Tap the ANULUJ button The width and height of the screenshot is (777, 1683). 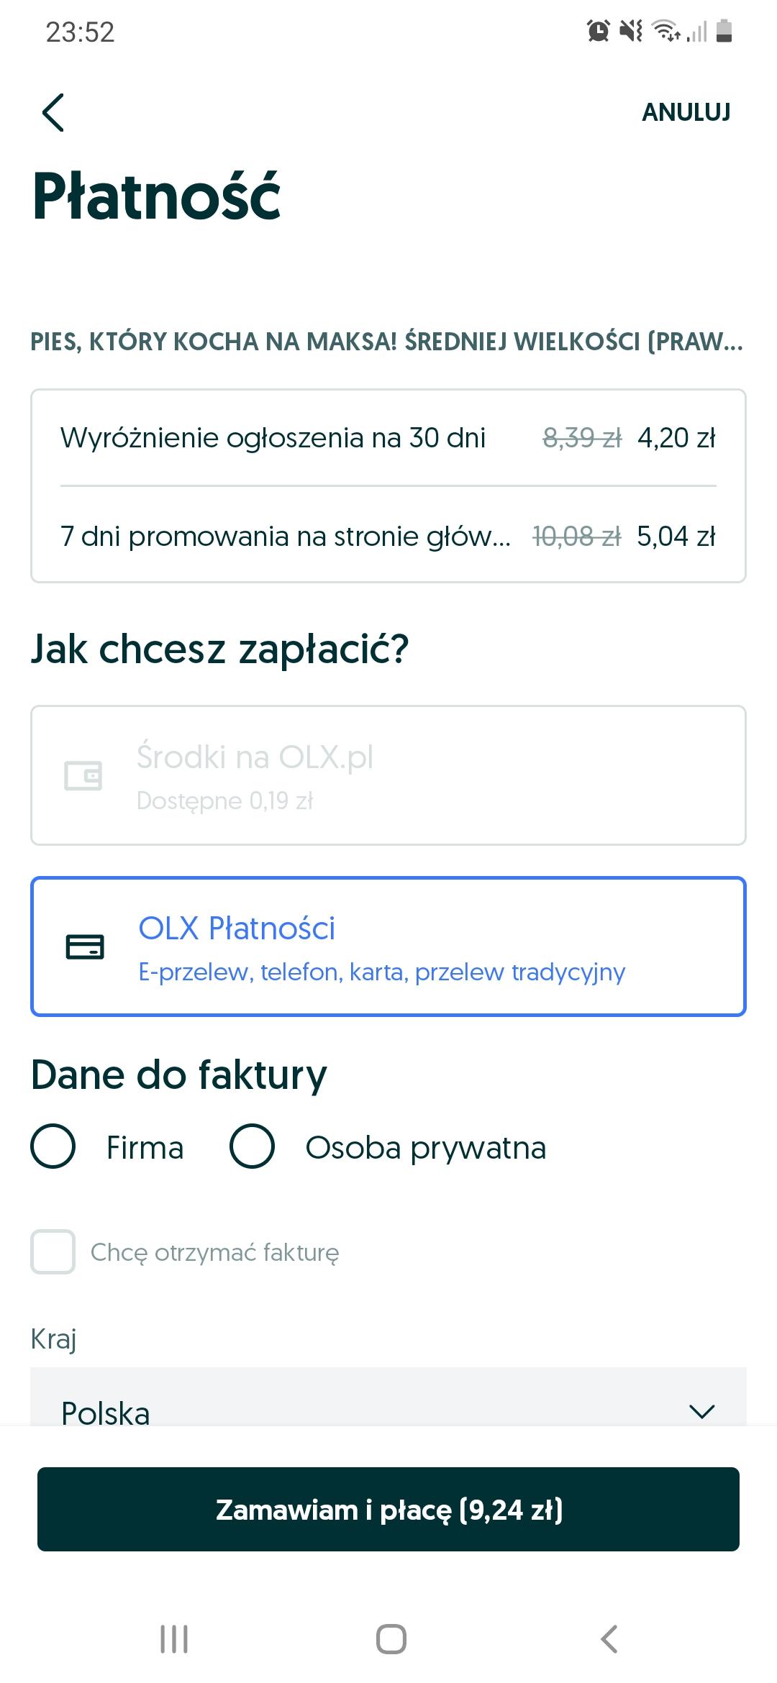(686, 112)
